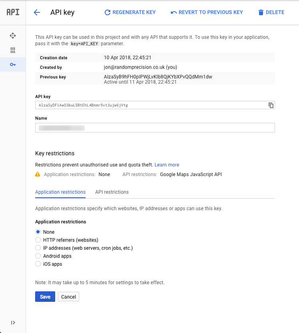299x333 pixels.
Task: Select the Credentials key icon in sidebar
Action: pos(13,64)
